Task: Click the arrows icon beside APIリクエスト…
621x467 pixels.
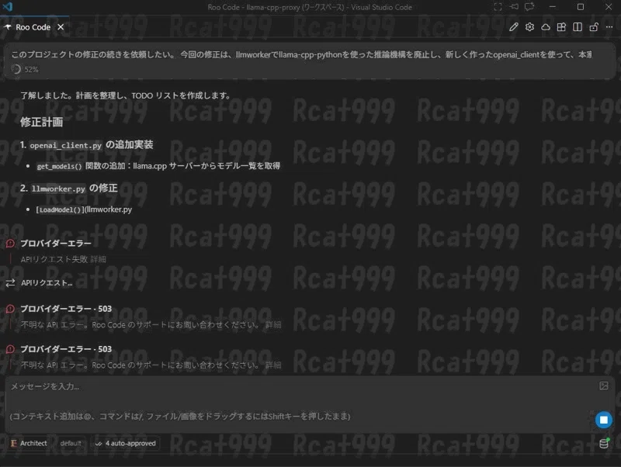Action: tap(10, 282)
